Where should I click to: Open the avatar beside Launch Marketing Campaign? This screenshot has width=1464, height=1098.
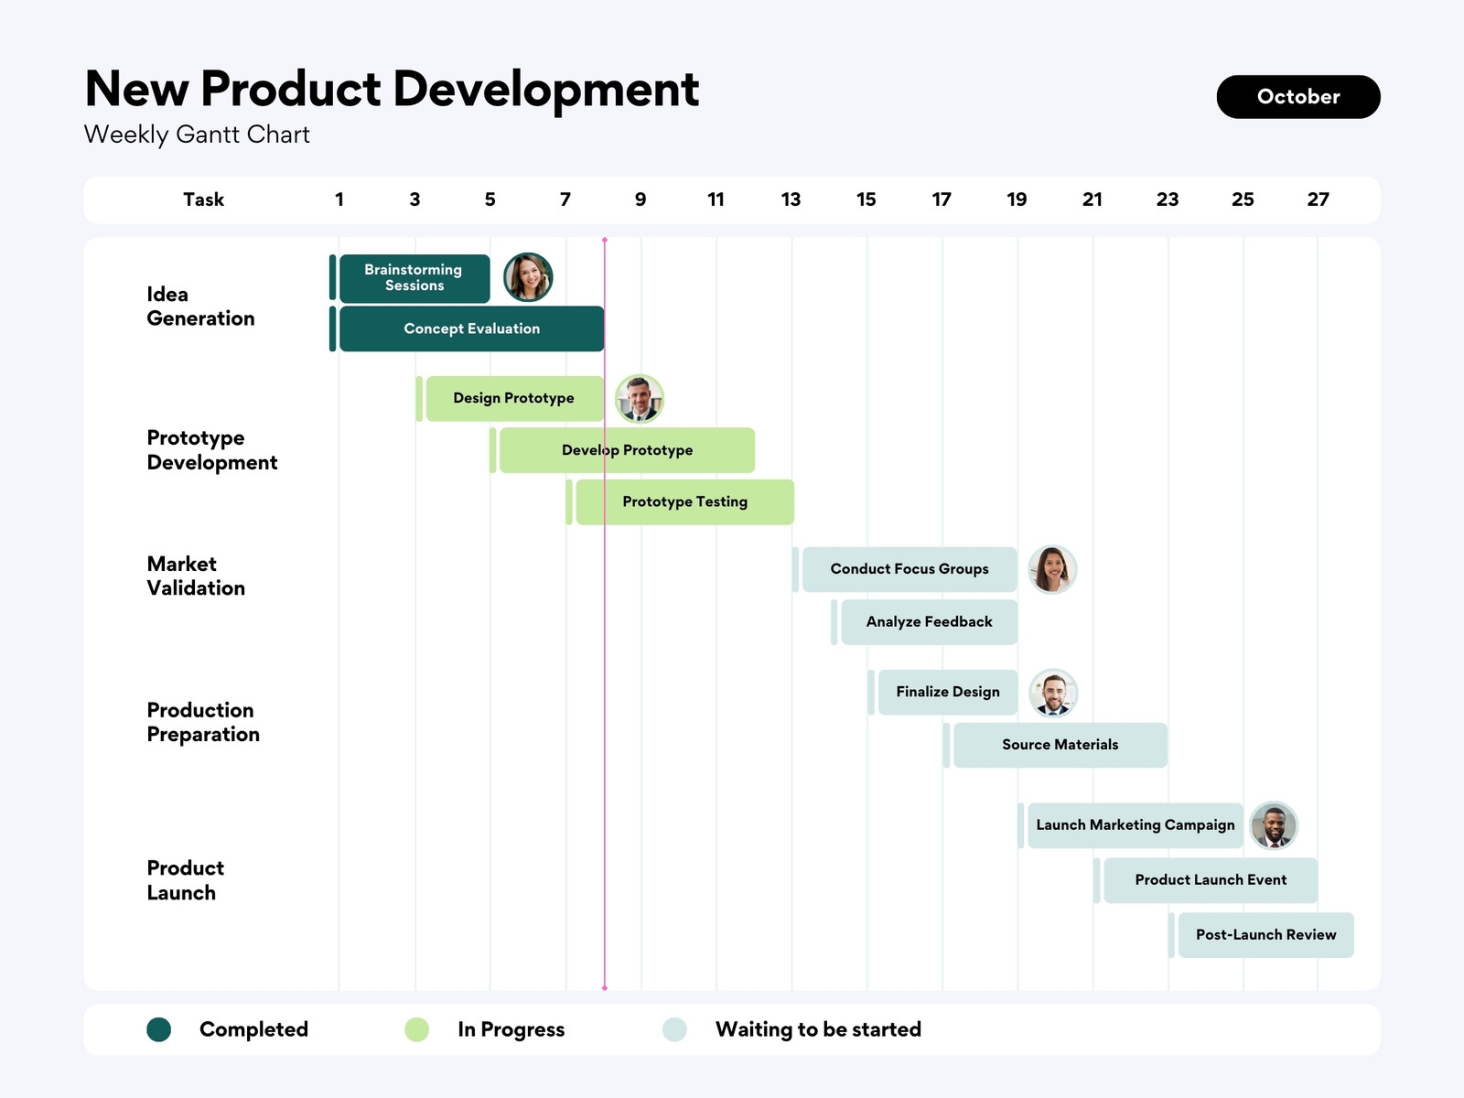[1273, 825]
